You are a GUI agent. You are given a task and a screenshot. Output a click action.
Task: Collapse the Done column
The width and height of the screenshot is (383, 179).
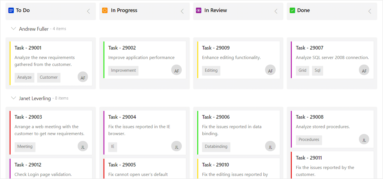coord(370,11)
